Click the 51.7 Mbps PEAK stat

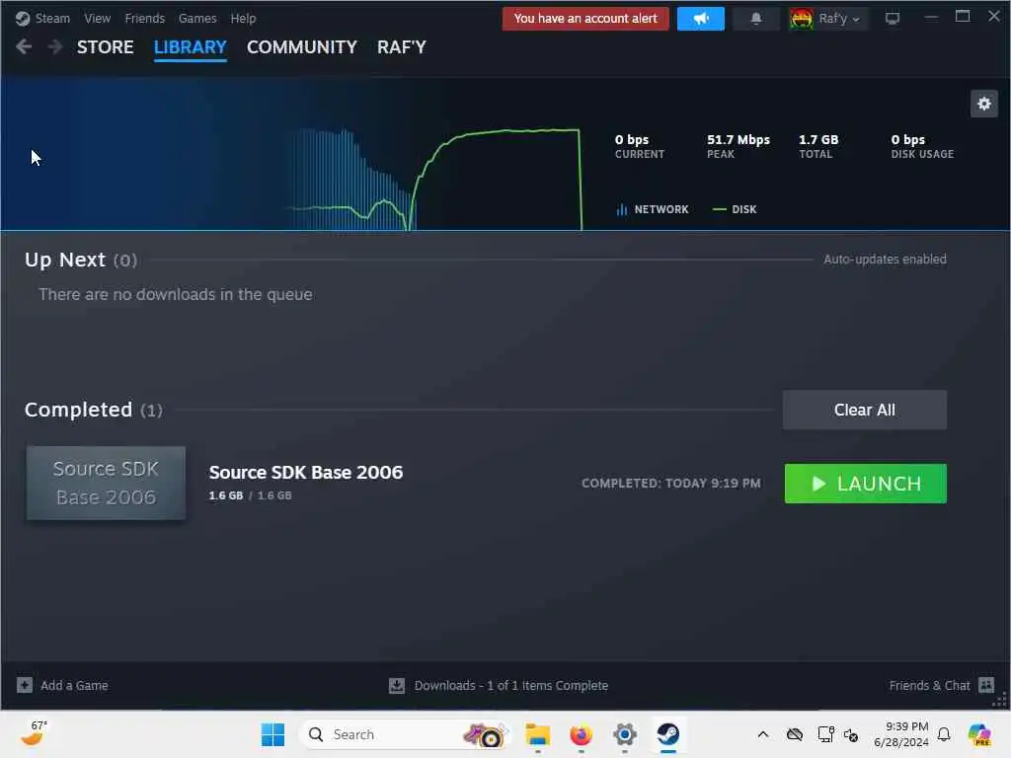tap(739, 146)
